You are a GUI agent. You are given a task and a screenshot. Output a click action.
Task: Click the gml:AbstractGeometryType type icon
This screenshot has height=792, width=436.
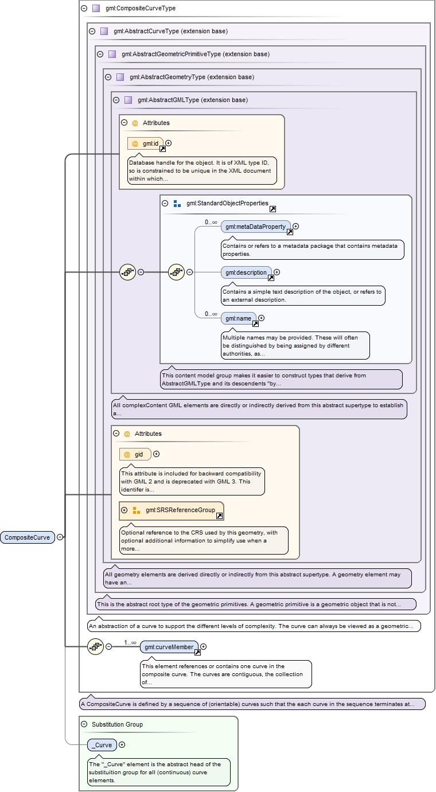pos(120,77)
